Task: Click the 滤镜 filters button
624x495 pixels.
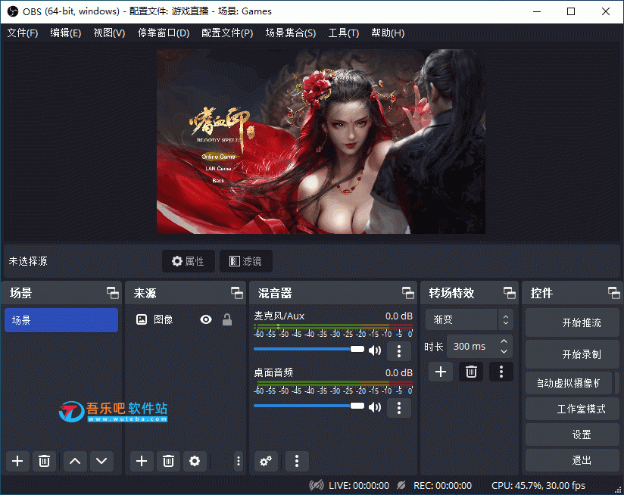Action: click(246, 261)
